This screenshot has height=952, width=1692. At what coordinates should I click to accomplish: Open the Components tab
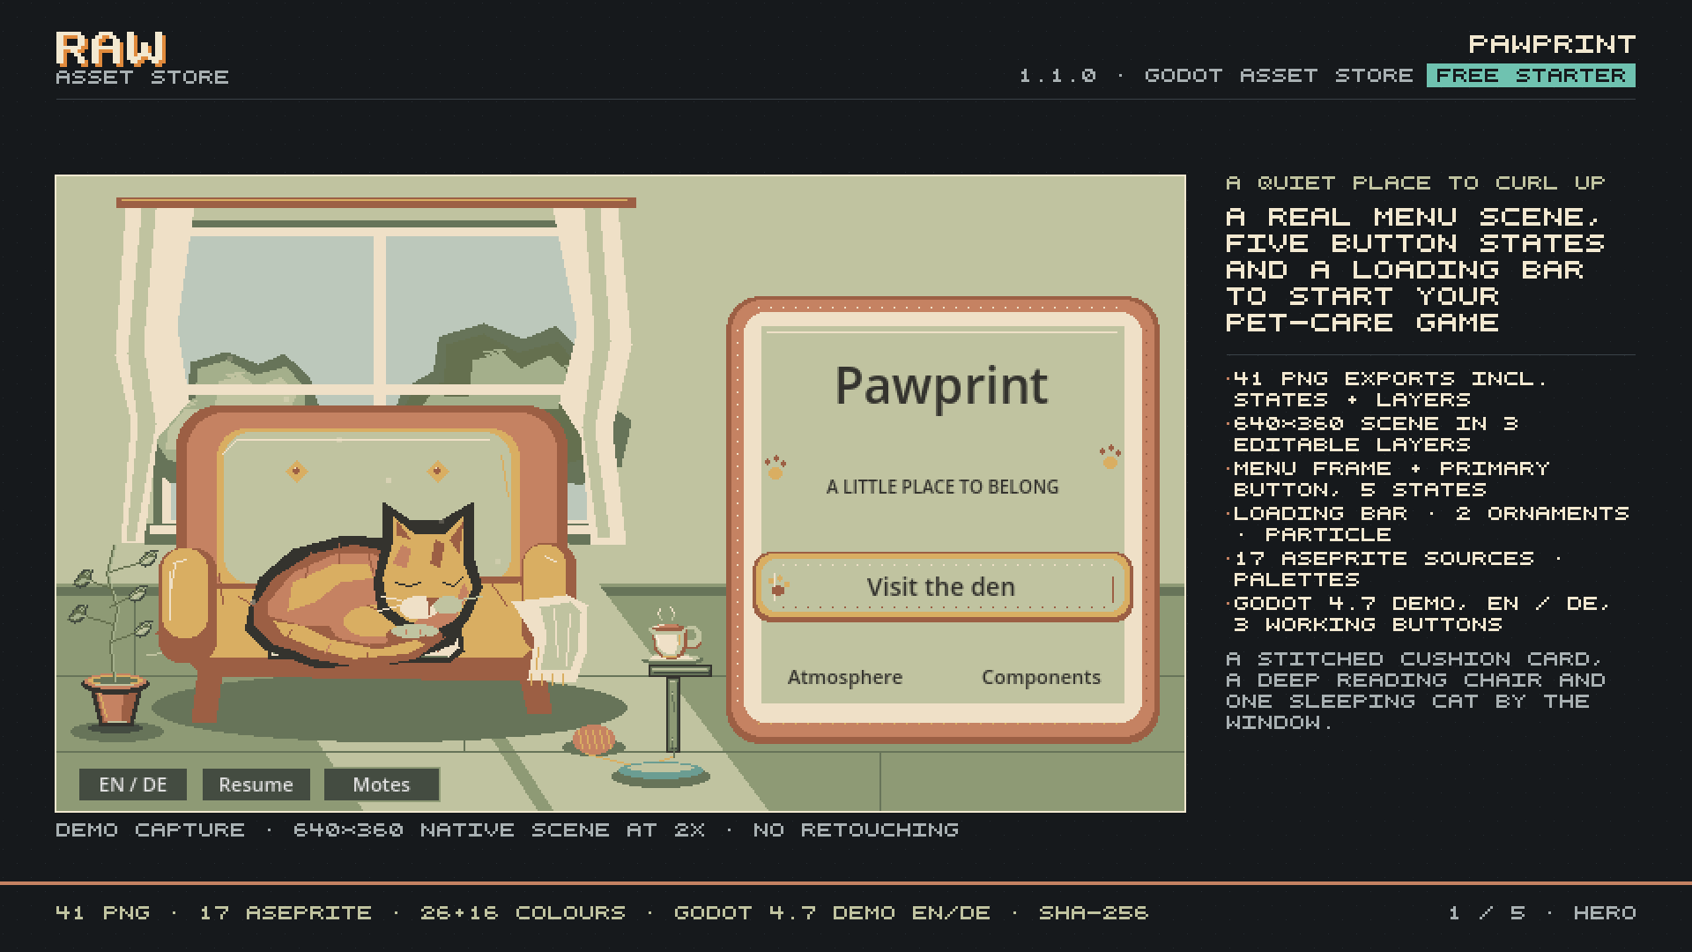1041,677
